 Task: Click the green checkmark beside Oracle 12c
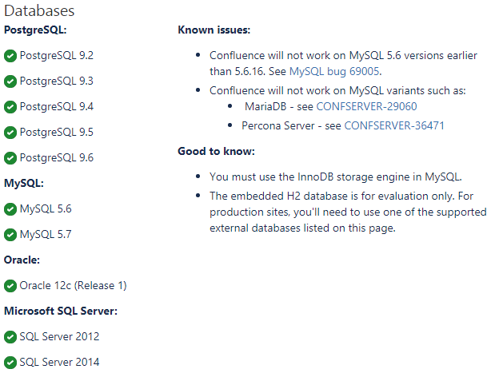tap(10, 286)
